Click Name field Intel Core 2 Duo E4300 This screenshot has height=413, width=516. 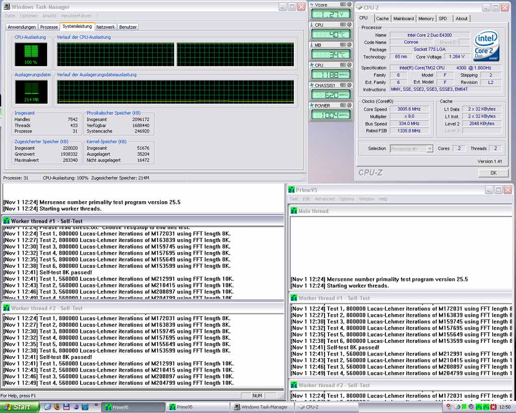pos(429,35)
